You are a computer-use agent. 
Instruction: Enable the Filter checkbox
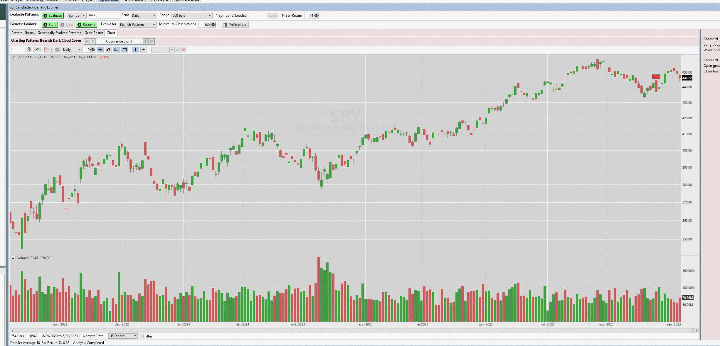tap(141, 336)
